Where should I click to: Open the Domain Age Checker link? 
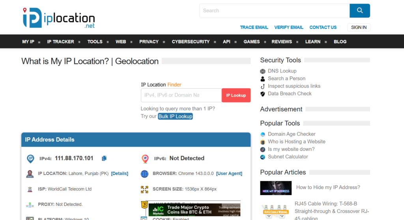292,134
